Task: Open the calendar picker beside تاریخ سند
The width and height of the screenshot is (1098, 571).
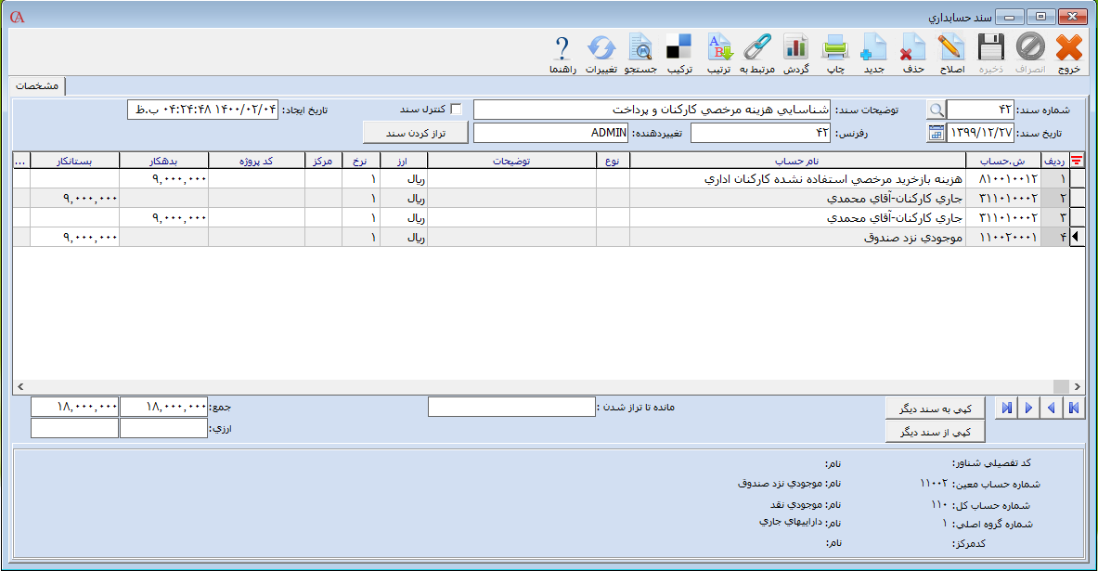Action: tap(936, 133)
